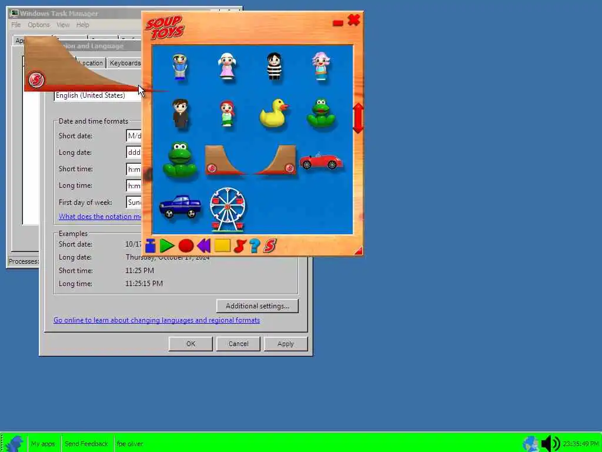
Task: Click the start icon on the taskbar
Action: click(14, 443)
